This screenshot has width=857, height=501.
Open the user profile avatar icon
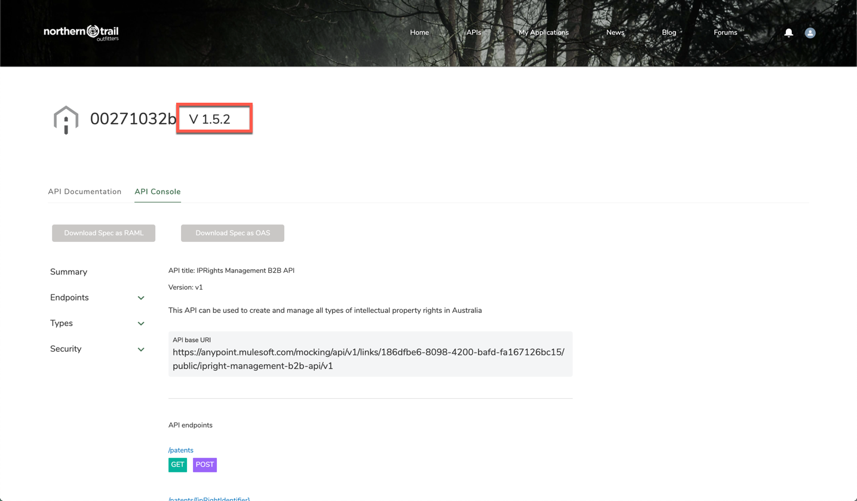(810, 33)
